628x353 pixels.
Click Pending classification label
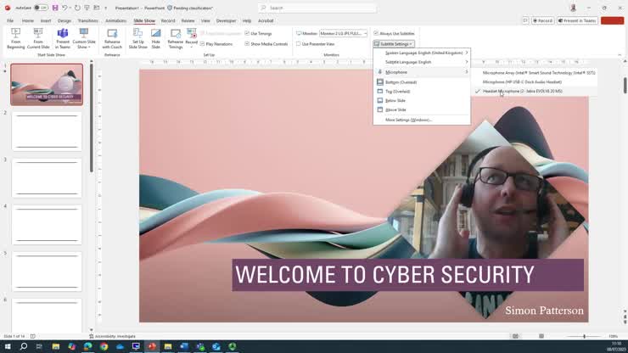(x=190, y=8)
